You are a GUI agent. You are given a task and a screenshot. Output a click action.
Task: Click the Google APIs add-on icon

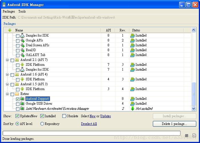coord(23,41)
